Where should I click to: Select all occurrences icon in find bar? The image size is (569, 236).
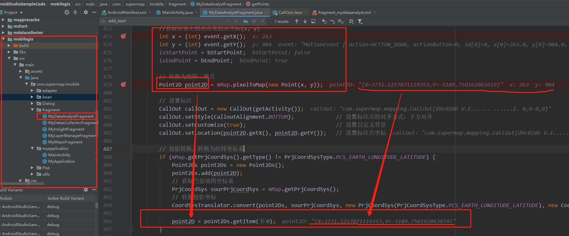pyautogui.click(x=341, y=22)
